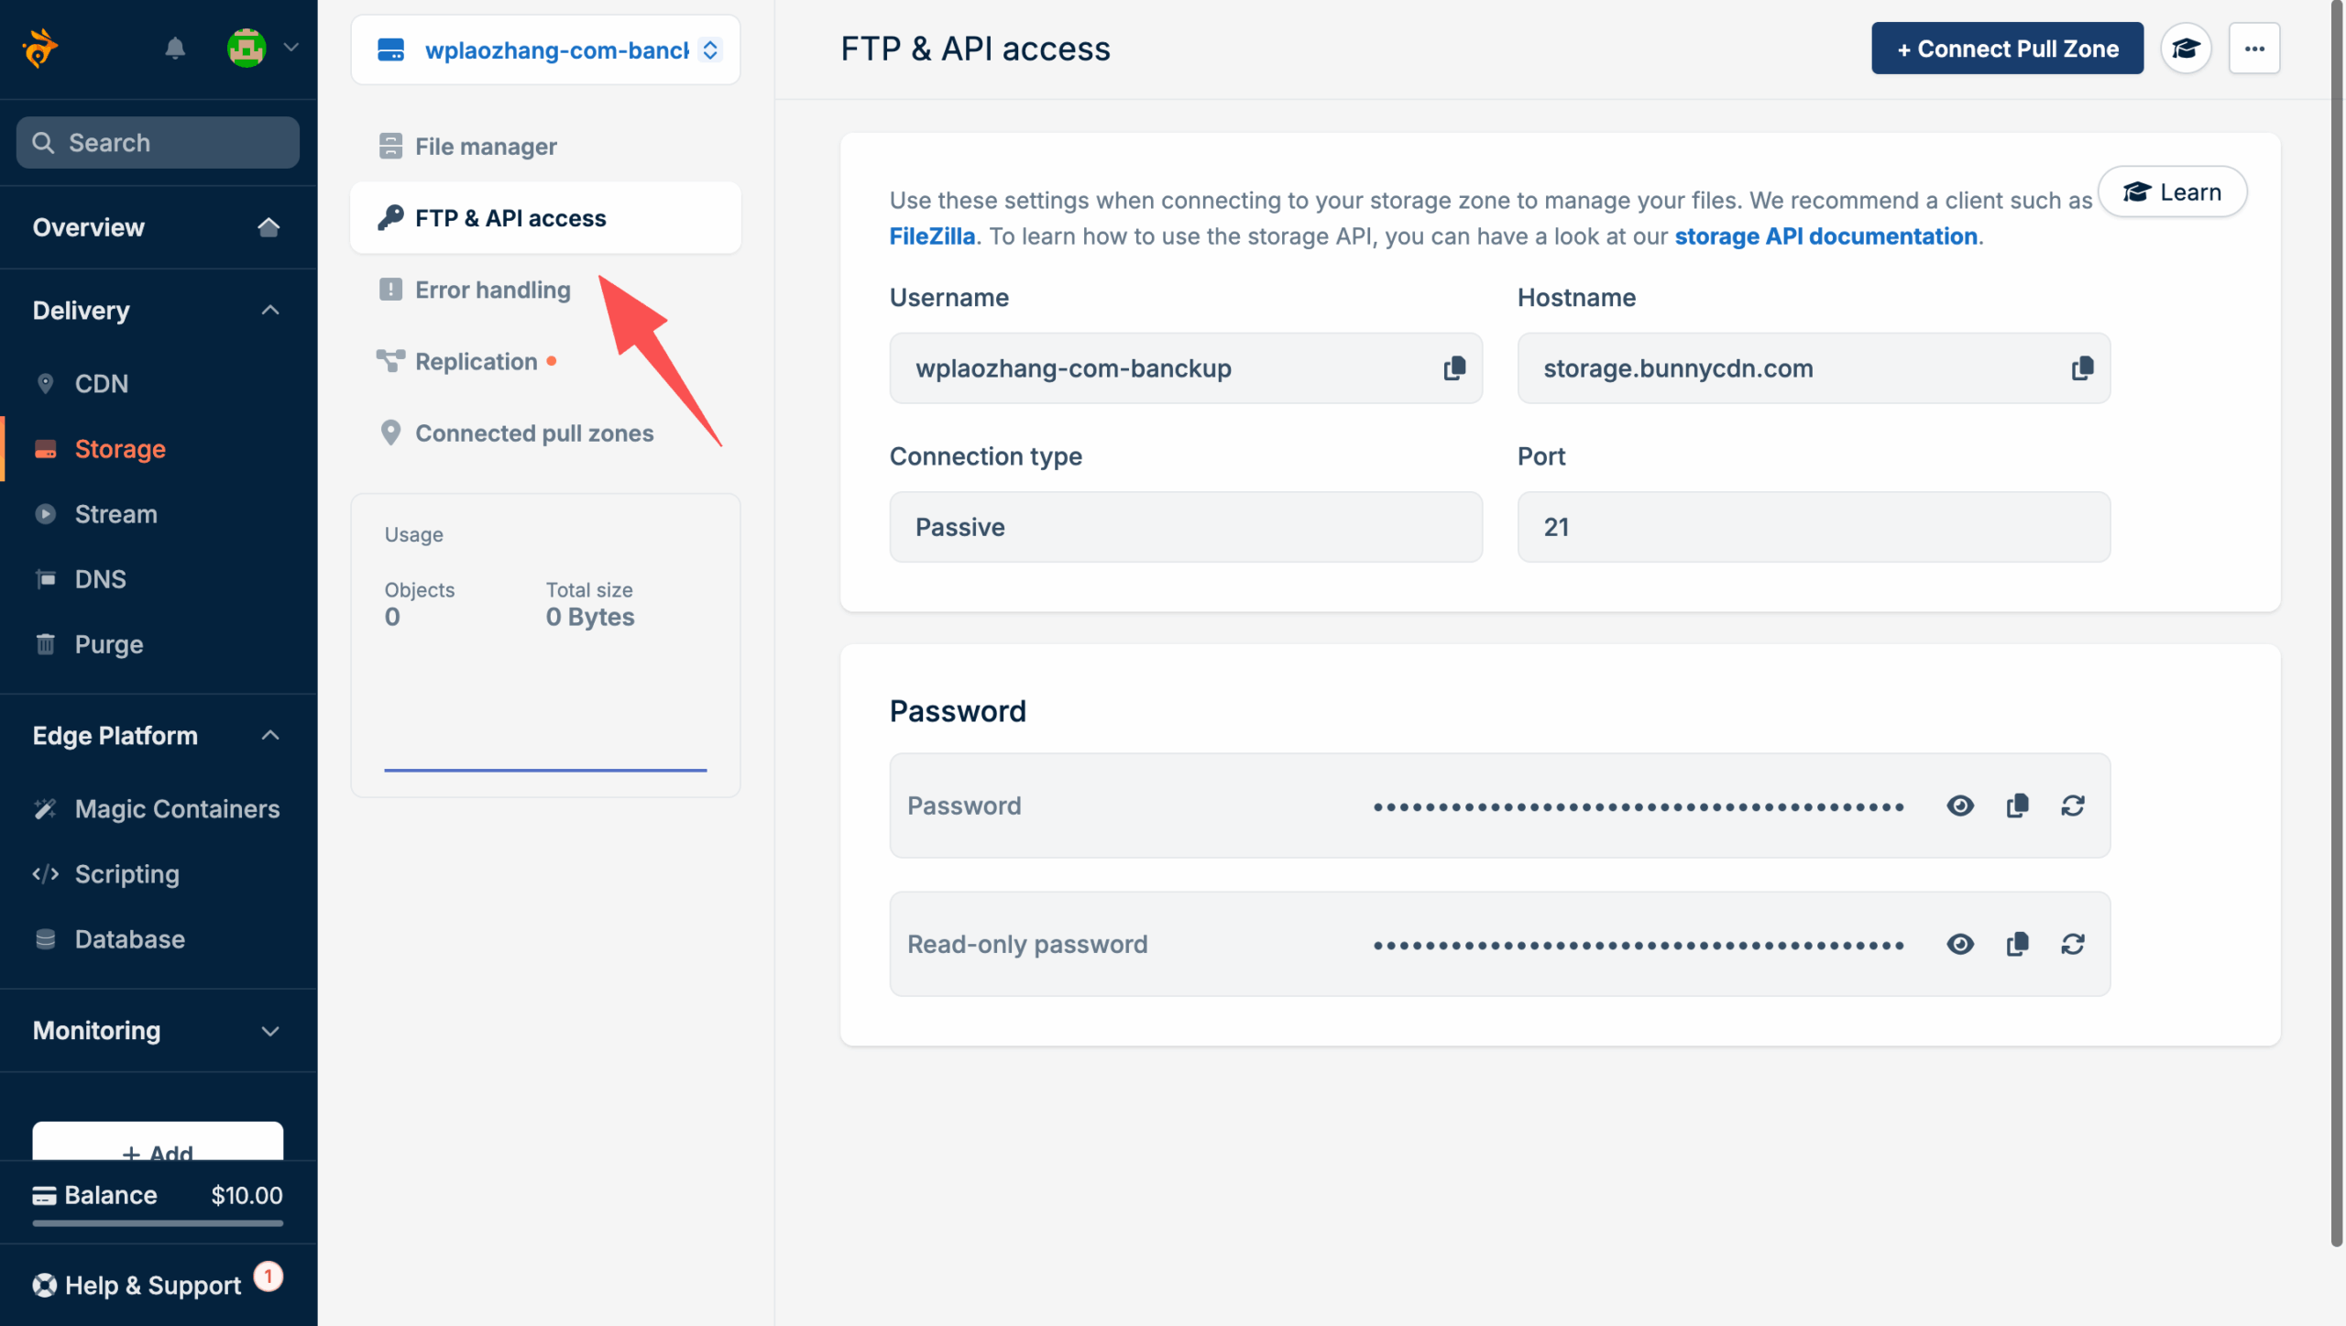This screenshot has width=2346, height=1326.
Task: Collapse the Delivery sidebar section
Action: 269,311
